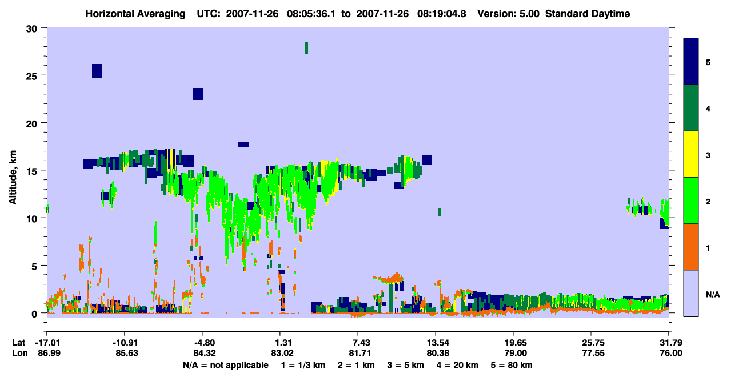Click the dark blue square near 25 km altitude
Screen dimensions: 743x381
click(x=97, y=71)
